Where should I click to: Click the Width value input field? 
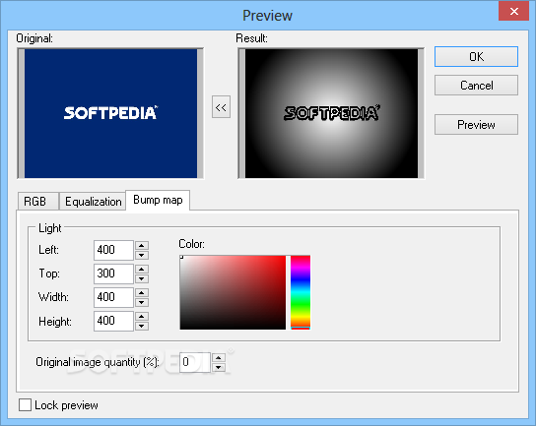(113, 297)
